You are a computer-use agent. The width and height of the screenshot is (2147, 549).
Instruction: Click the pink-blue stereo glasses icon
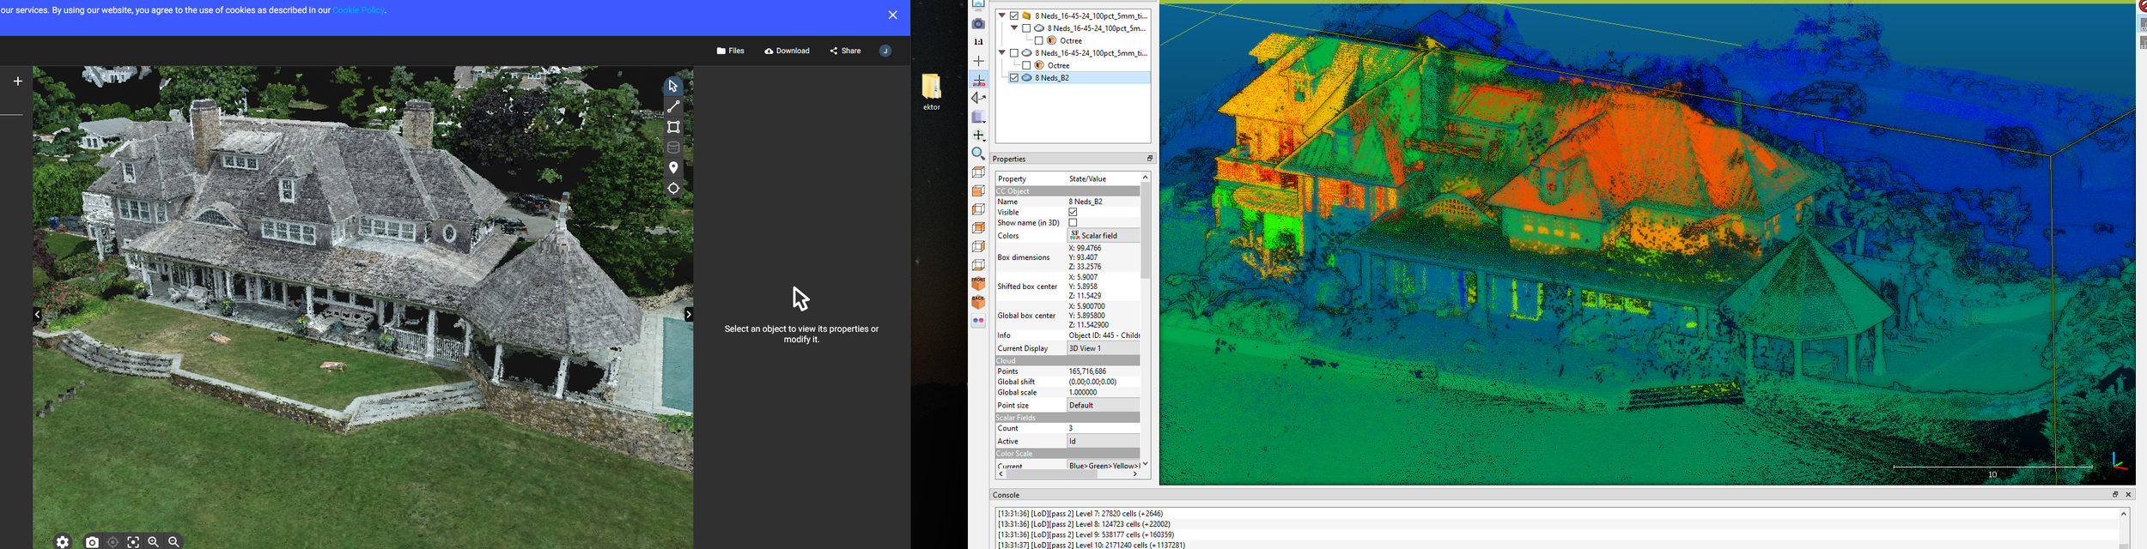point(978,321)
